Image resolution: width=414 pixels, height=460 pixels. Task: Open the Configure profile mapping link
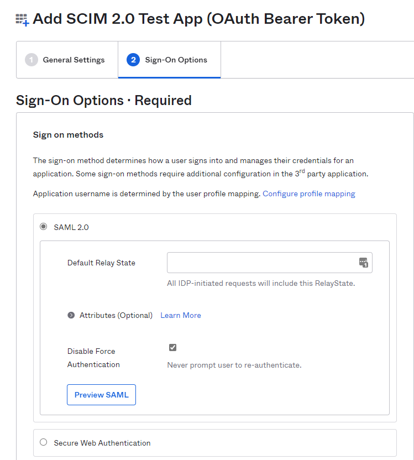point(309,194)
